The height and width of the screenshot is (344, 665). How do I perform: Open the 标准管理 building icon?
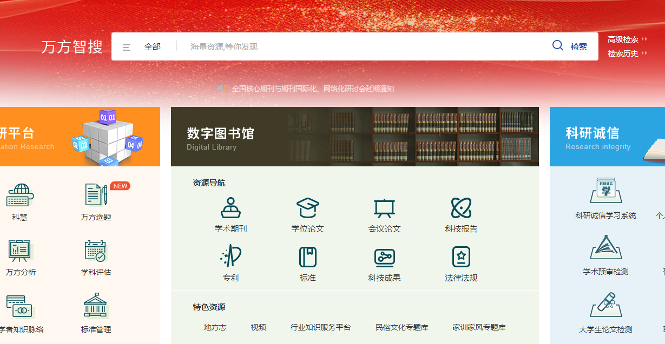(96, 306)
